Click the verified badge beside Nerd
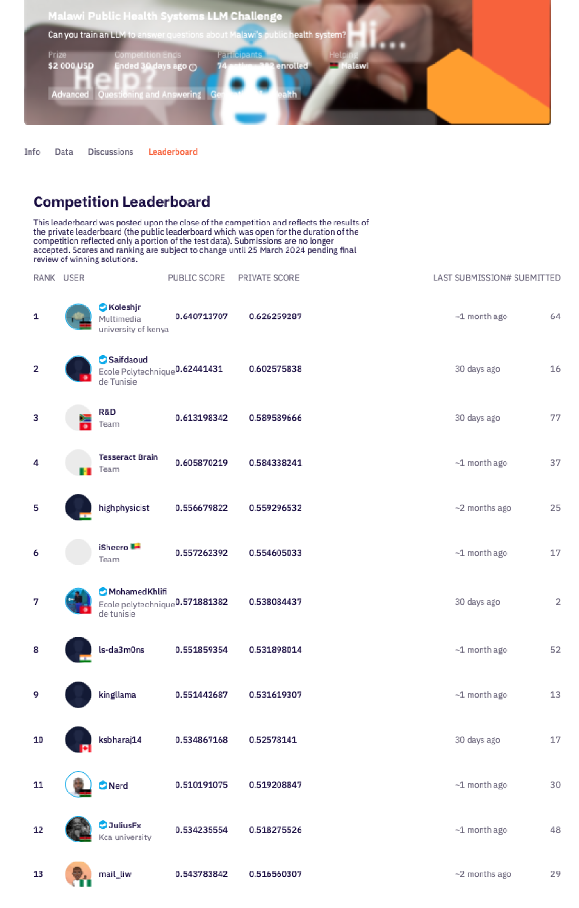Screen dimensions: 579x908 [103, 785]
